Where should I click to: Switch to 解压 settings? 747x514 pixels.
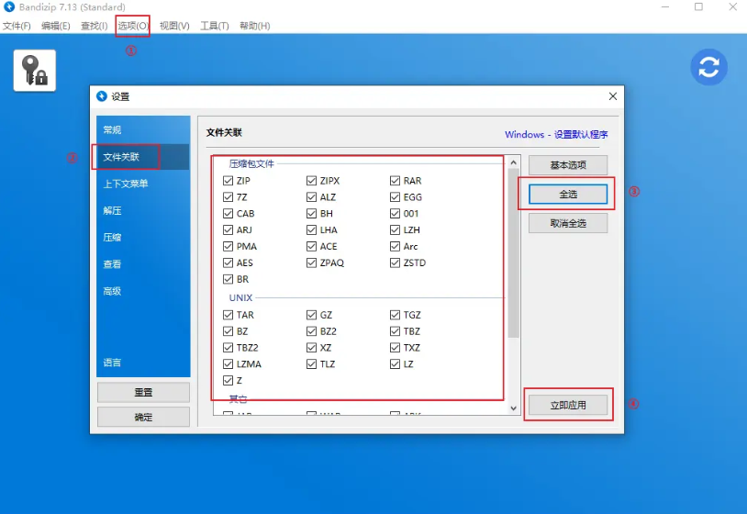(143, 210)
